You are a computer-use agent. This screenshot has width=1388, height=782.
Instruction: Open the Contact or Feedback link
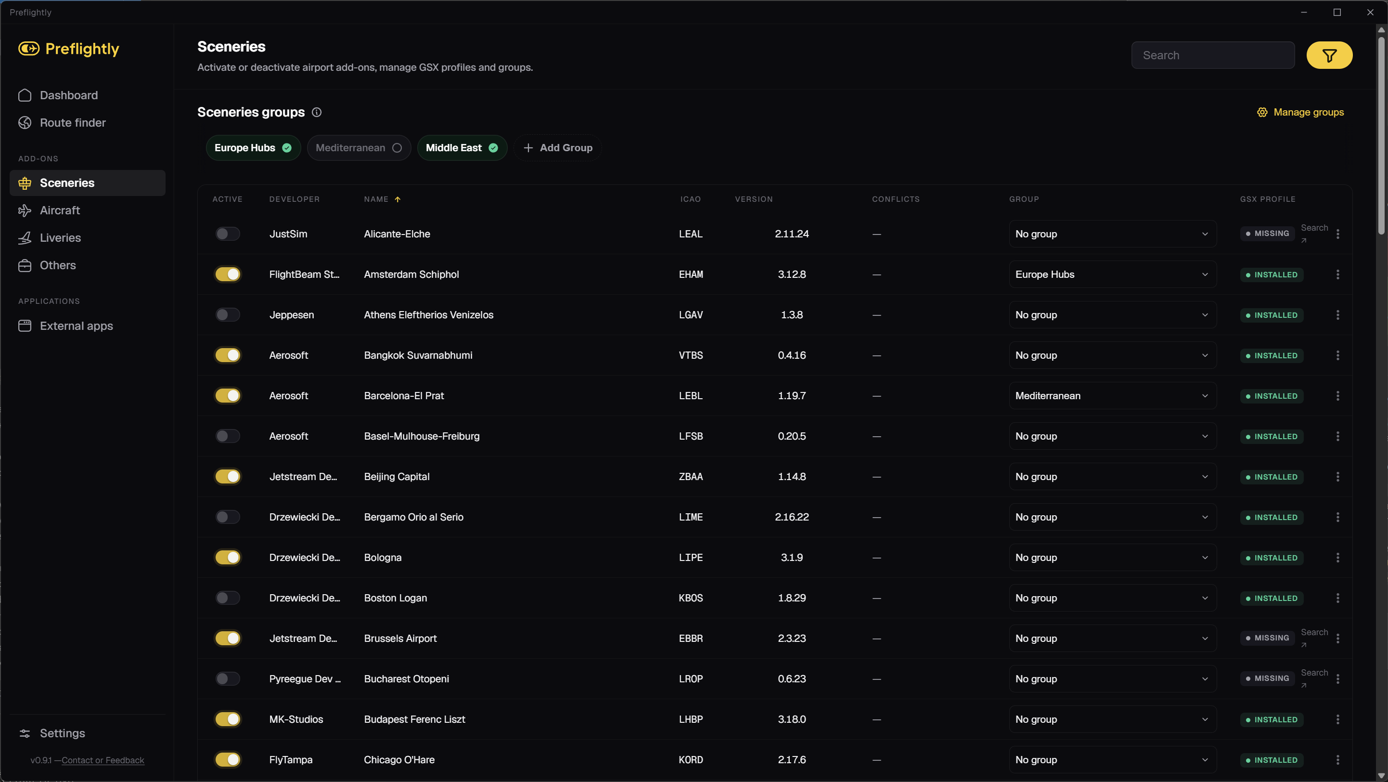click(103, 760)
